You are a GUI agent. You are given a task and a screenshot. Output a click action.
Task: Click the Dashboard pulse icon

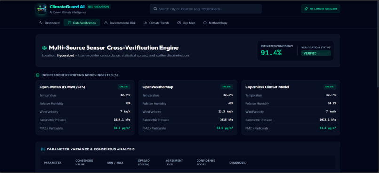41,23
